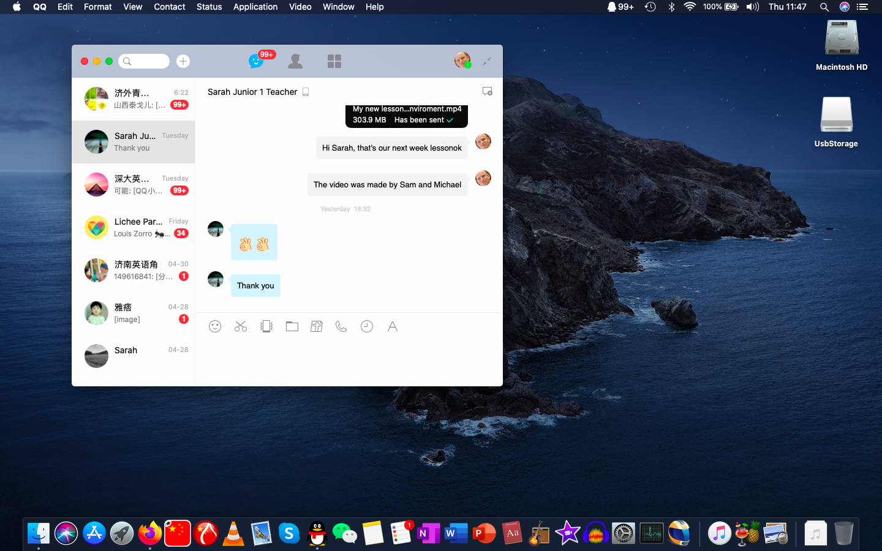
Task: Open the font formatting A icon
Action: [393, 326]
